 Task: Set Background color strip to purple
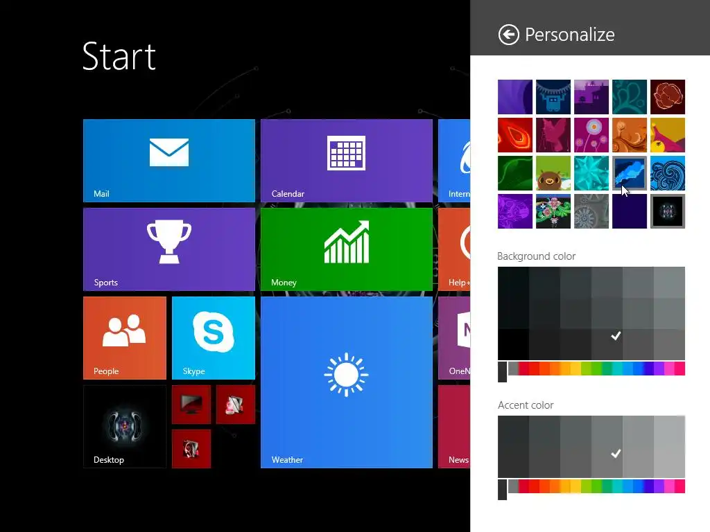659,369
